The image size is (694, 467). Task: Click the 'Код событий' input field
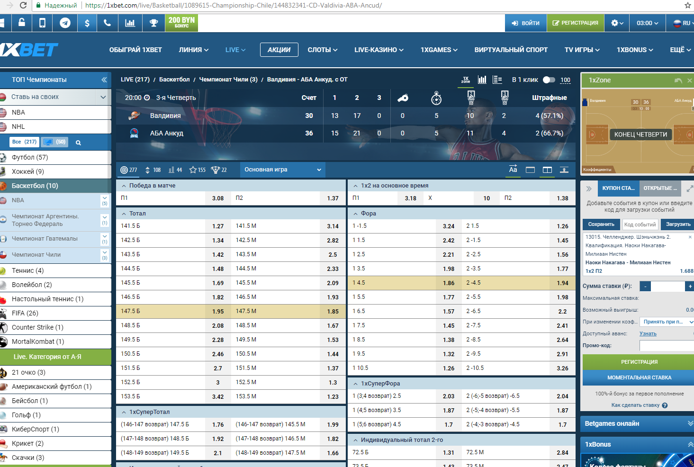point(640,225)
